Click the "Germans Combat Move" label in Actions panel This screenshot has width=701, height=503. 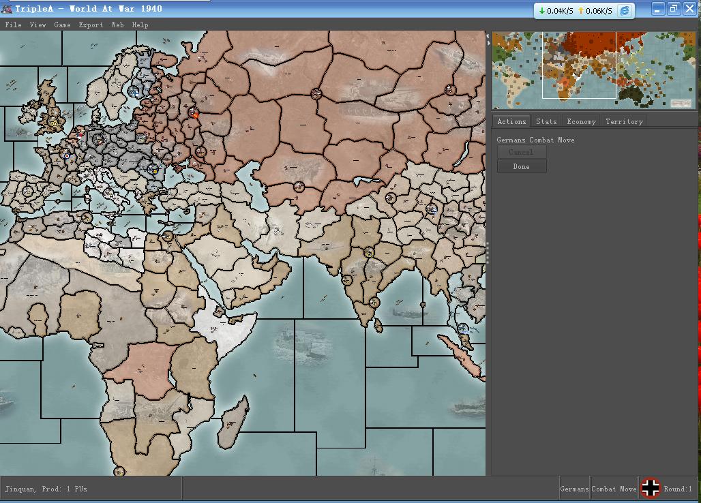pyautogui.click(x=535, y=140)
